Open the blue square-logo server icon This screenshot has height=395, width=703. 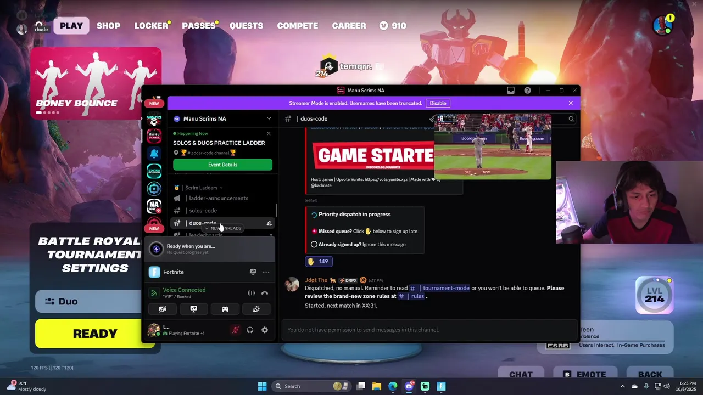154,189
